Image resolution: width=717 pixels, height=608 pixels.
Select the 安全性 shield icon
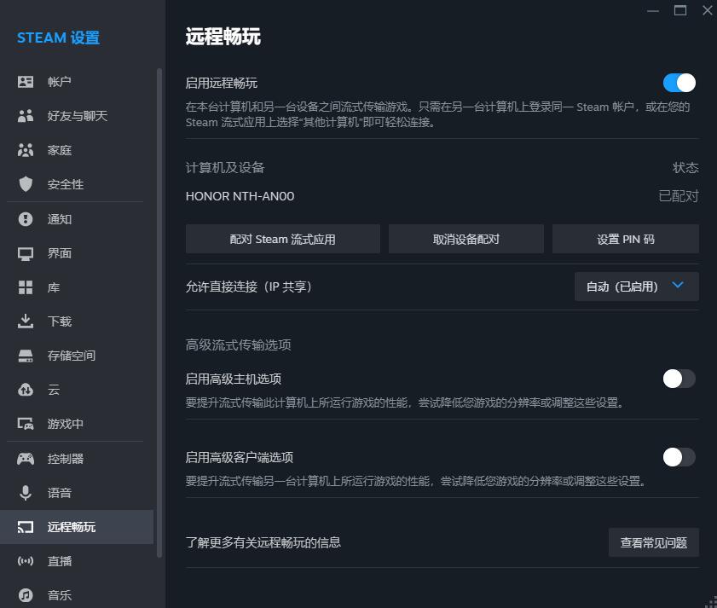pos(26,184)
